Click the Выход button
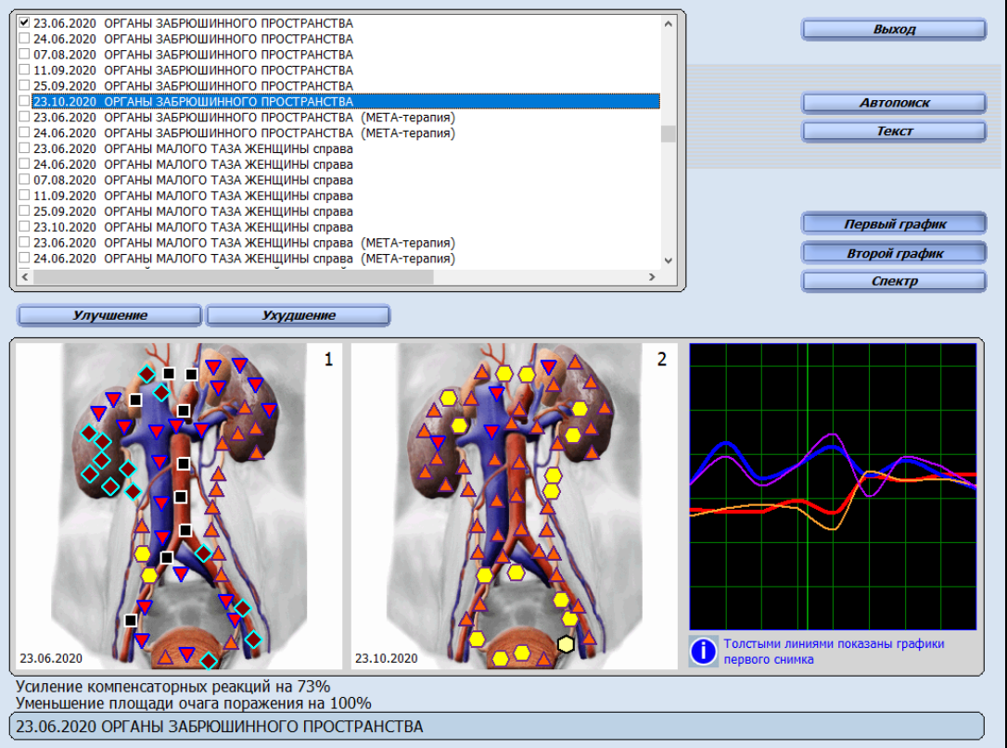 tap(894, 30)
